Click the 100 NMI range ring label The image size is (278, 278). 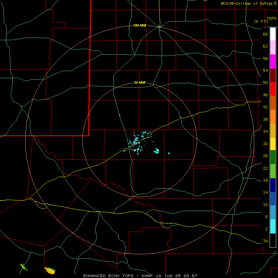(140, 26)
